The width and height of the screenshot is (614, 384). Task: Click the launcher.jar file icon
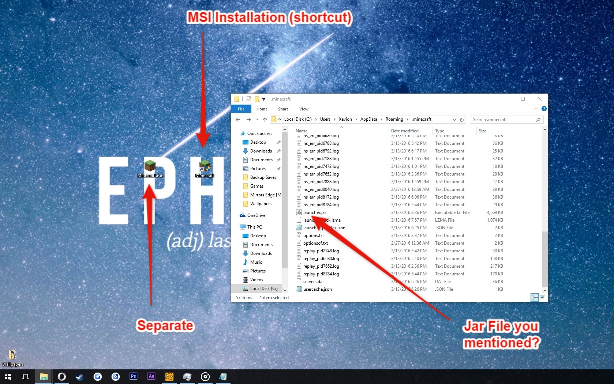click(x=299, y=212)
